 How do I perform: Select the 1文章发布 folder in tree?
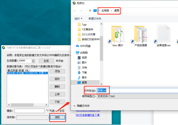click(85, 30)
